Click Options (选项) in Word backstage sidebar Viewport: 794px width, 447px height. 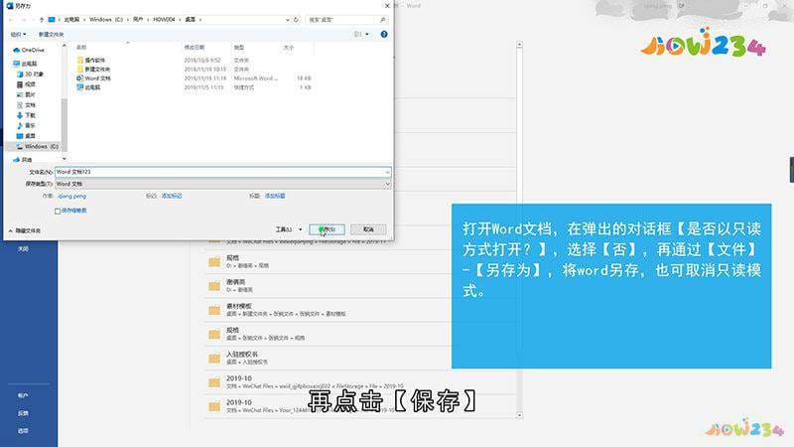23,430
